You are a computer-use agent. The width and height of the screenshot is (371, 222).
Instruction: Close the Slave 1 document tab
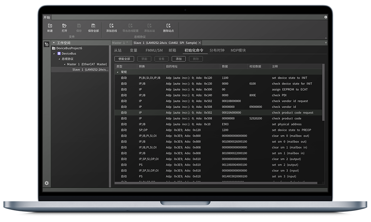pyautogui.click(x=200, y=43)
